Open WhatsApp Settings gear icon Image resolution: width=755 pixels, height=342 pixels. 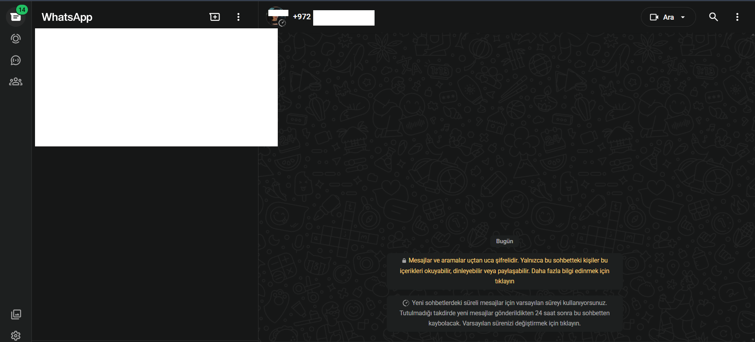(x=16, y=336)
